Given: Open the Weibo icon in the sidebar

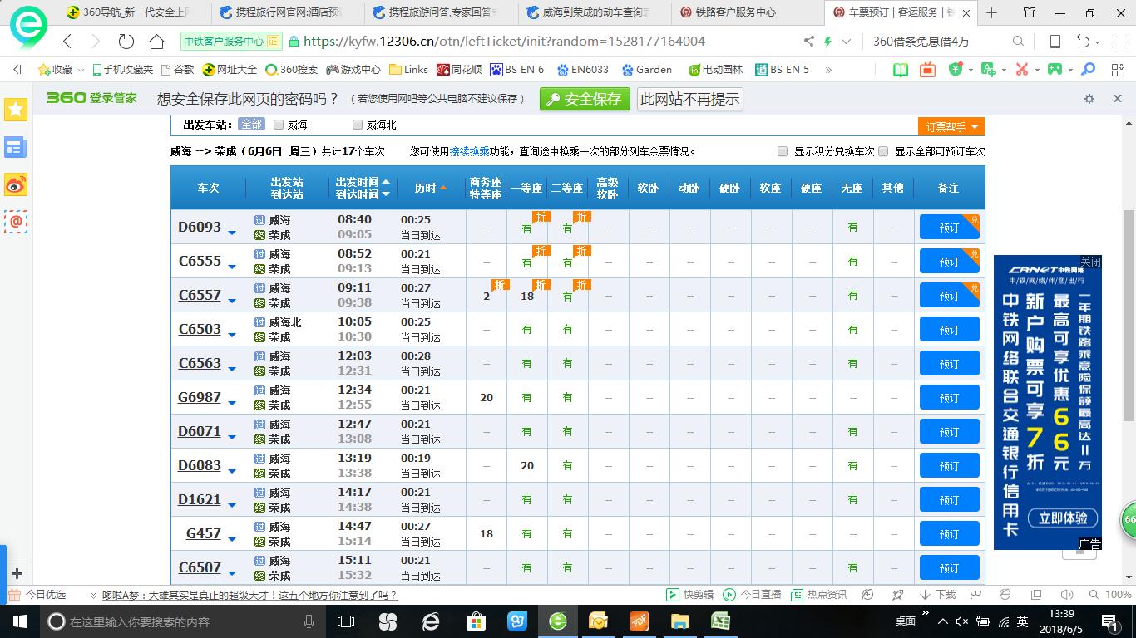Looking at the screenshot, I should click(16, 184).
